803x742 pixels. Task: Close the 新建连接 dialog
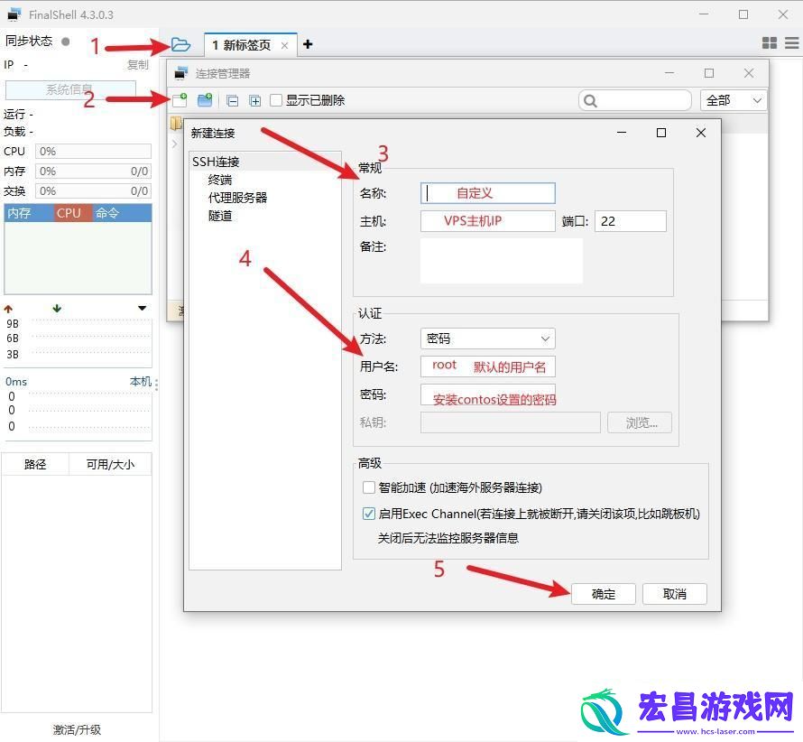coord(701,133)
